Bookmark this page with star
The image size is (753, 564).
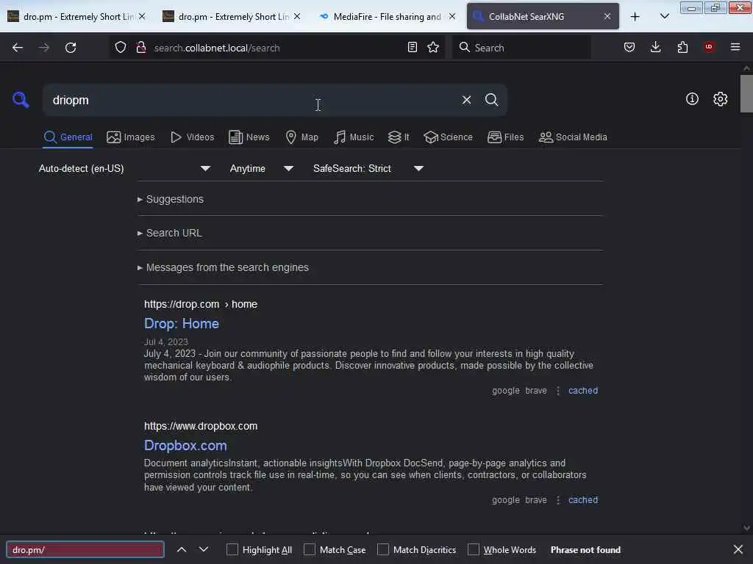point(433,47)
